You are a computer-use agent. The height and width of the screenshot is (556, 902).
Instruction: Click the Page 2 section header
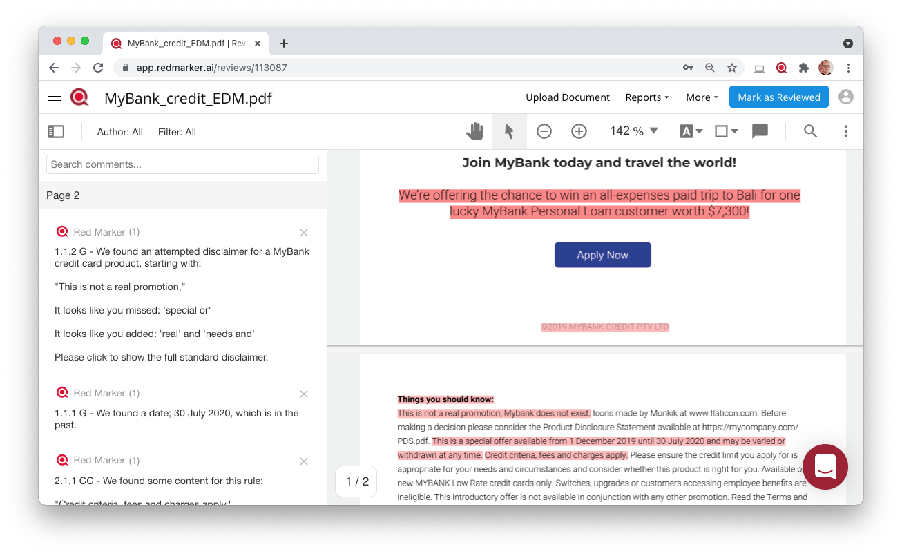coord(182,195)
